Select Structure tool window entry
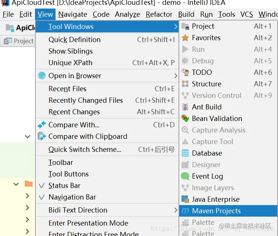 [x=228, y=84]
